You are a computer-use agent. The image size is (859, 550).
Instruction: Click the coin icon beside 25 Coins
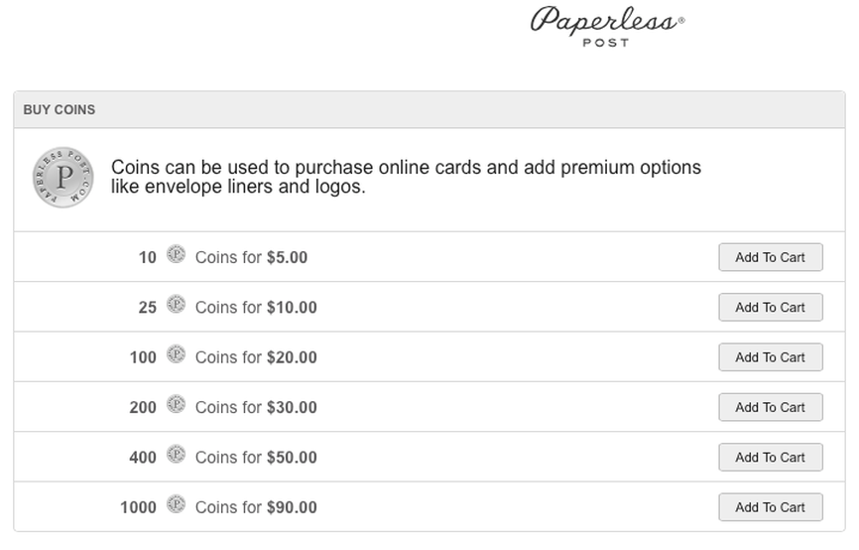click(x=176, y=304)
